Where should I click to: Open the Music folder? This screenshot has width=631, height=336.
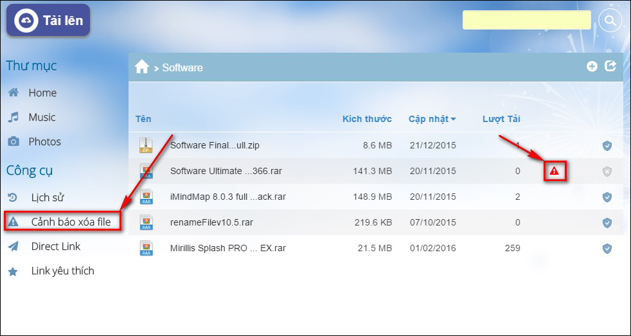[x=42, y=118]
